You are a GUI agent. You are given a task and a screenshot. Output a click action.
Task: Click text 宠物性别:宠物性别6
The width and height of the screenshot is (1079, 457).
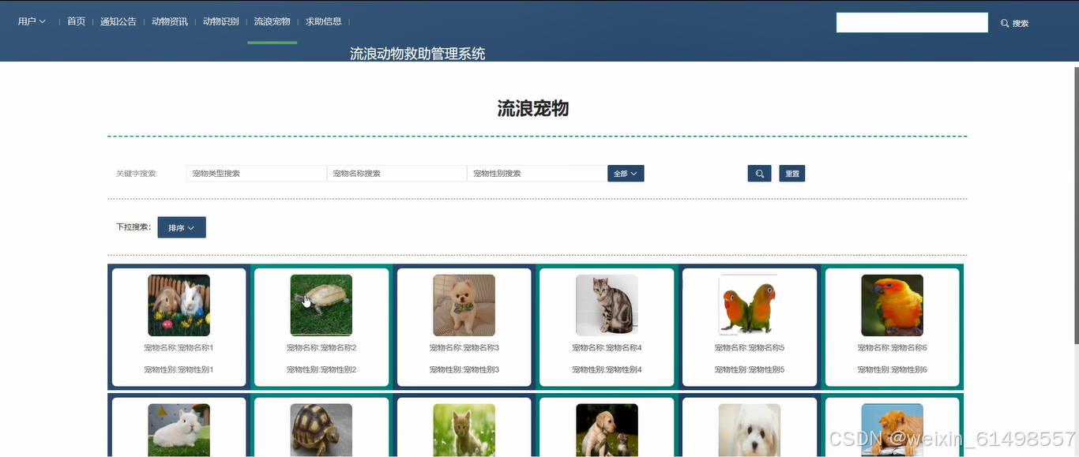pyautogui.click(x=893, y=370)
